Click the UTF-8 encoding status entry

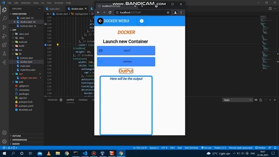click(x=164, y=148)
